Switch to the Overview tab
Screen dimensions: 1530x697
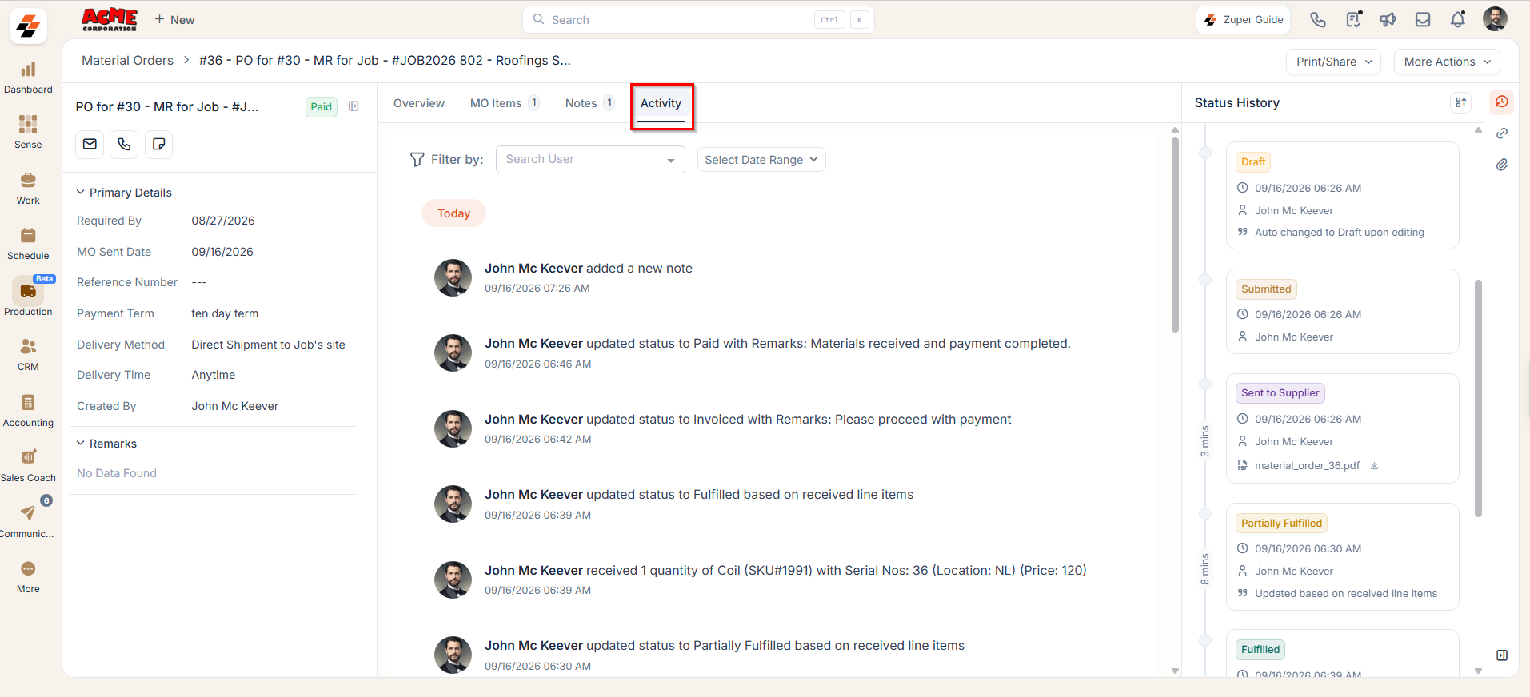point(419,103)
